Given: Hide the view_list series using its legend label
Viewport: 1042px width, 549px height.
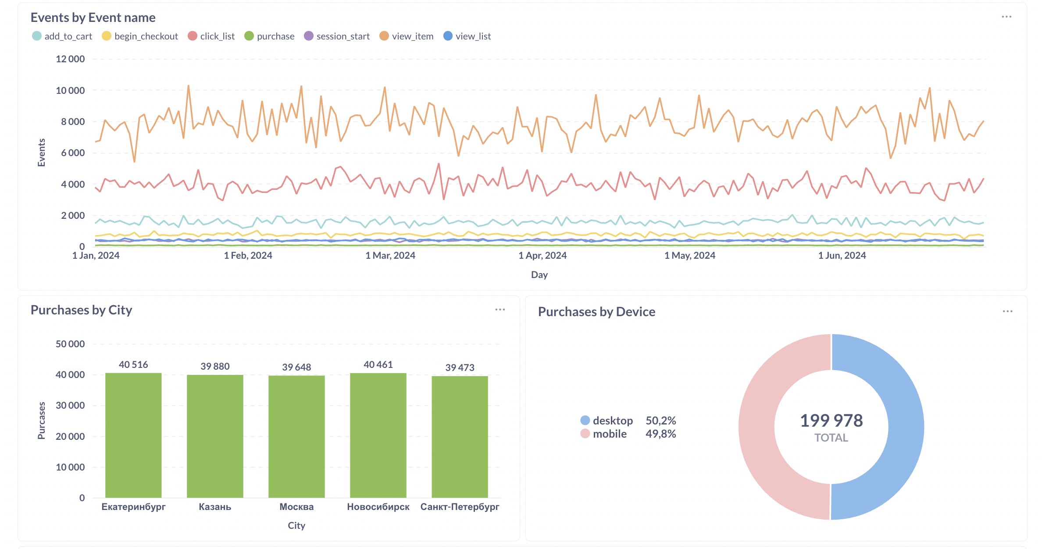Looking at the screenshot, I should pos(474,36).
